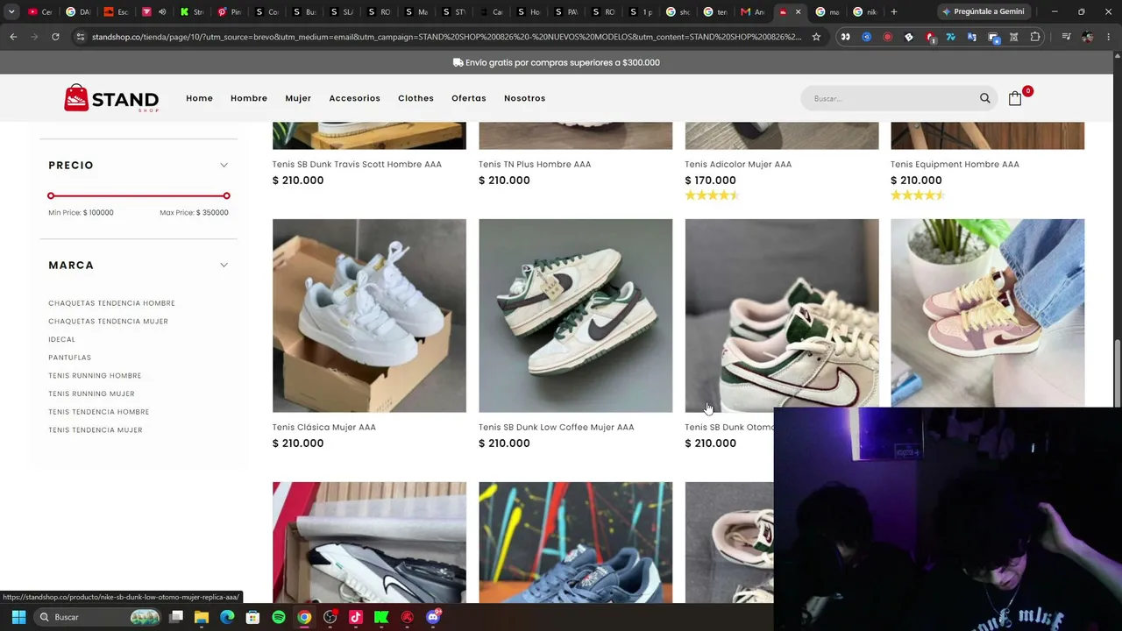
Task: Open the Chrome three-dot menu
Action: (1108, 37)
